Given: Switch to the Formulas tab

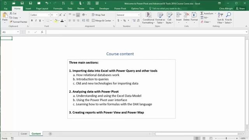Looking at the screenshot, I should point(58,9).
